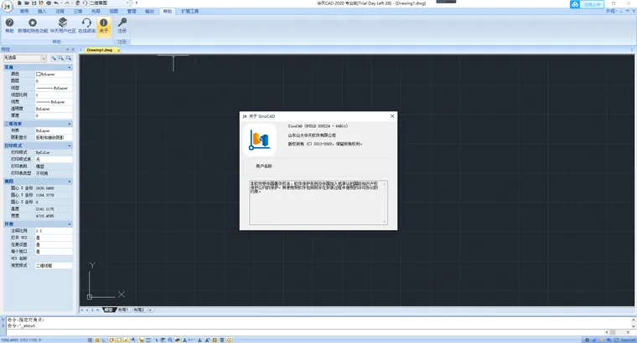Click settings gear icon in status bar right
Screen dimensions: 637x343
click(587, 340)
